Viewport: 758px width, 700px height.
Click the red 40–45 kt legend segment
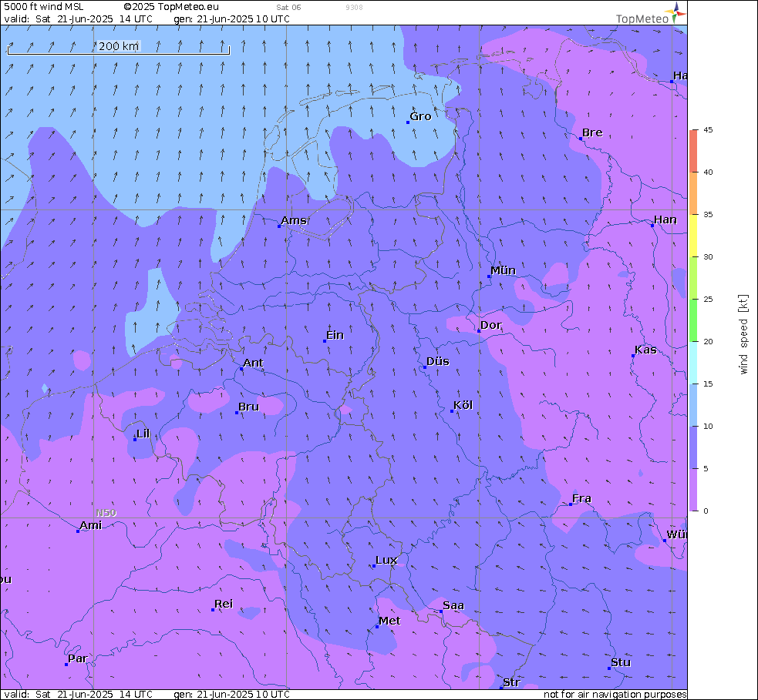tap(693, 151)
